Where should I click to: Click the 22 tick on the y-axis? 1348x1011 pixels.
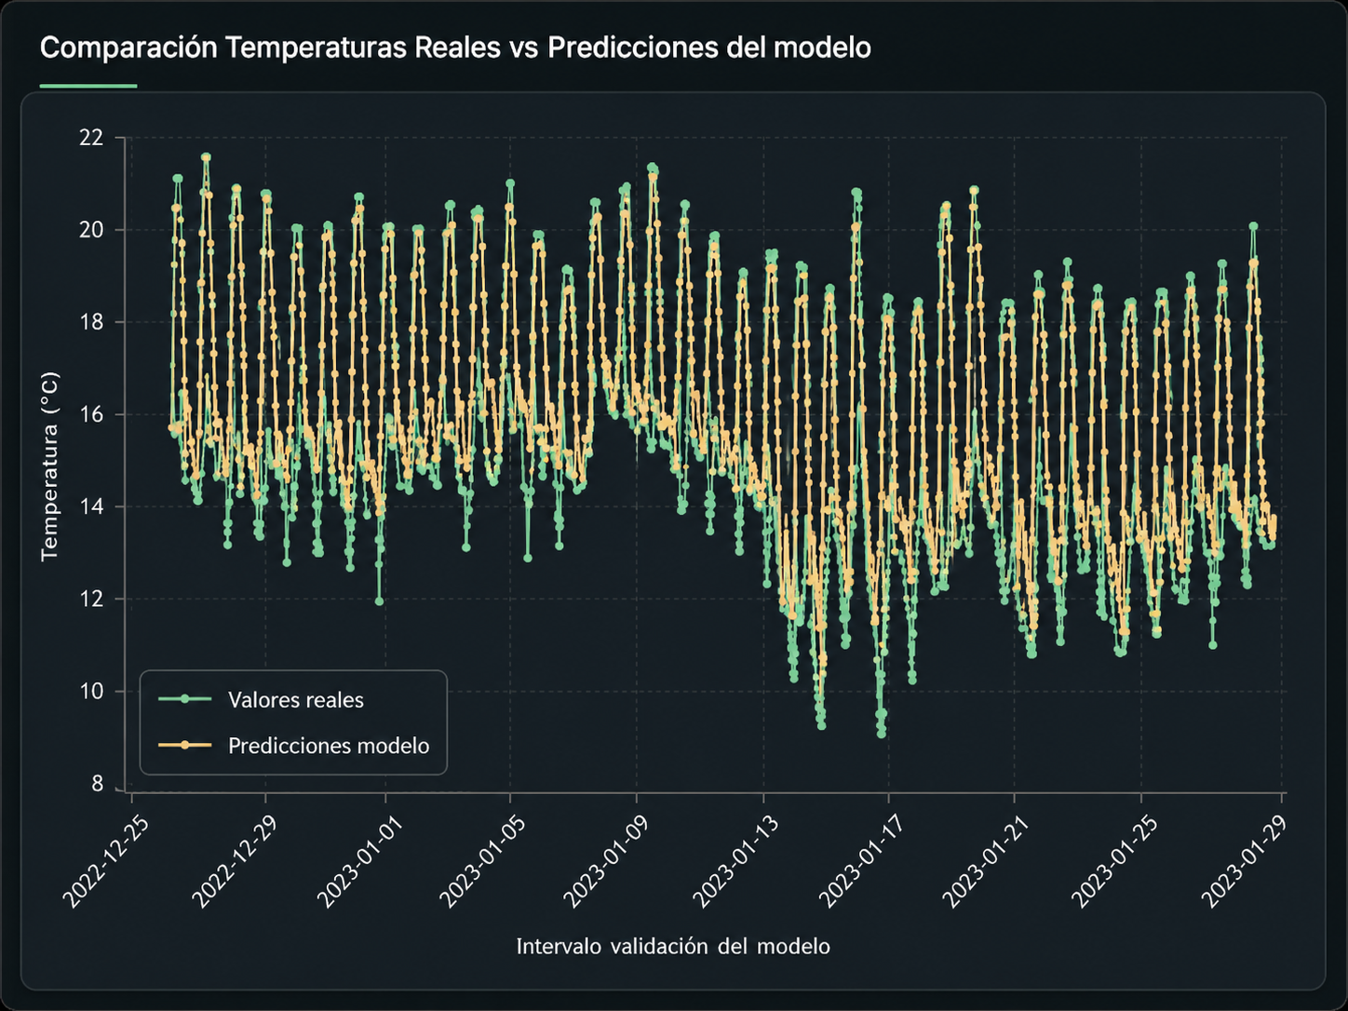tap(91, 138)
